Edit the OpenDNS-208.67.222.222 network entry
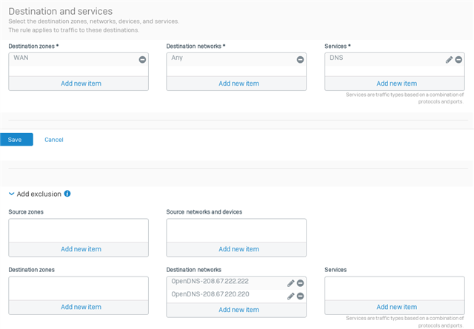The width and height of the screenshot is (474, 329). 290,283
